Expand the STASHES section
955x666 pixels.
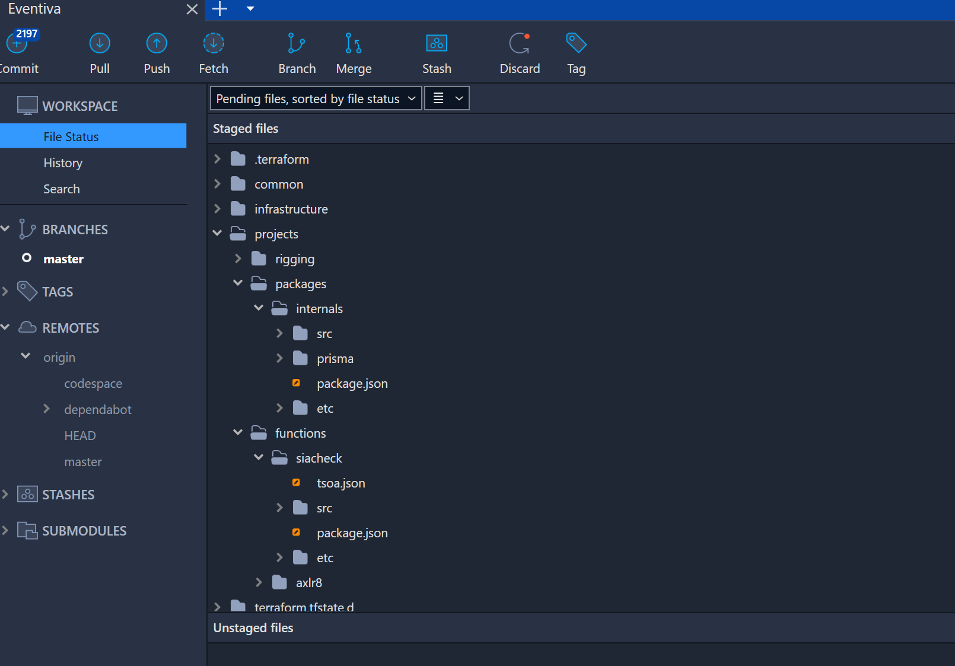pyautogui.click(x=5, y=494)
